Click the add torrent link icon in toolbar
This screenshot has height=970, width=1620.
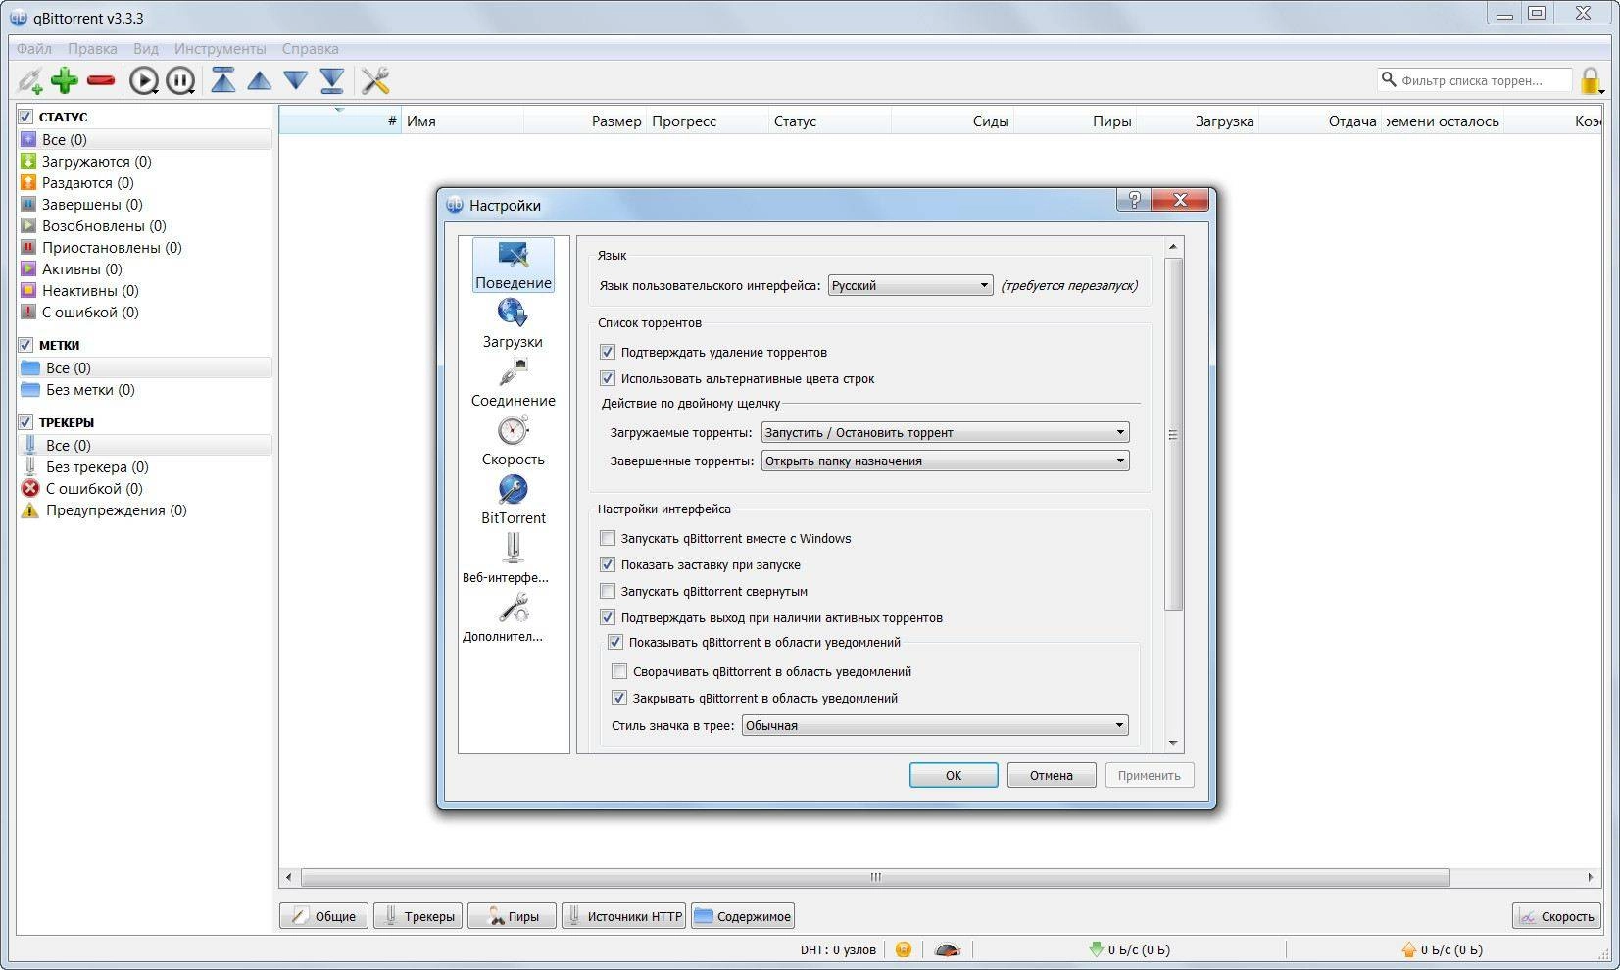30,80
